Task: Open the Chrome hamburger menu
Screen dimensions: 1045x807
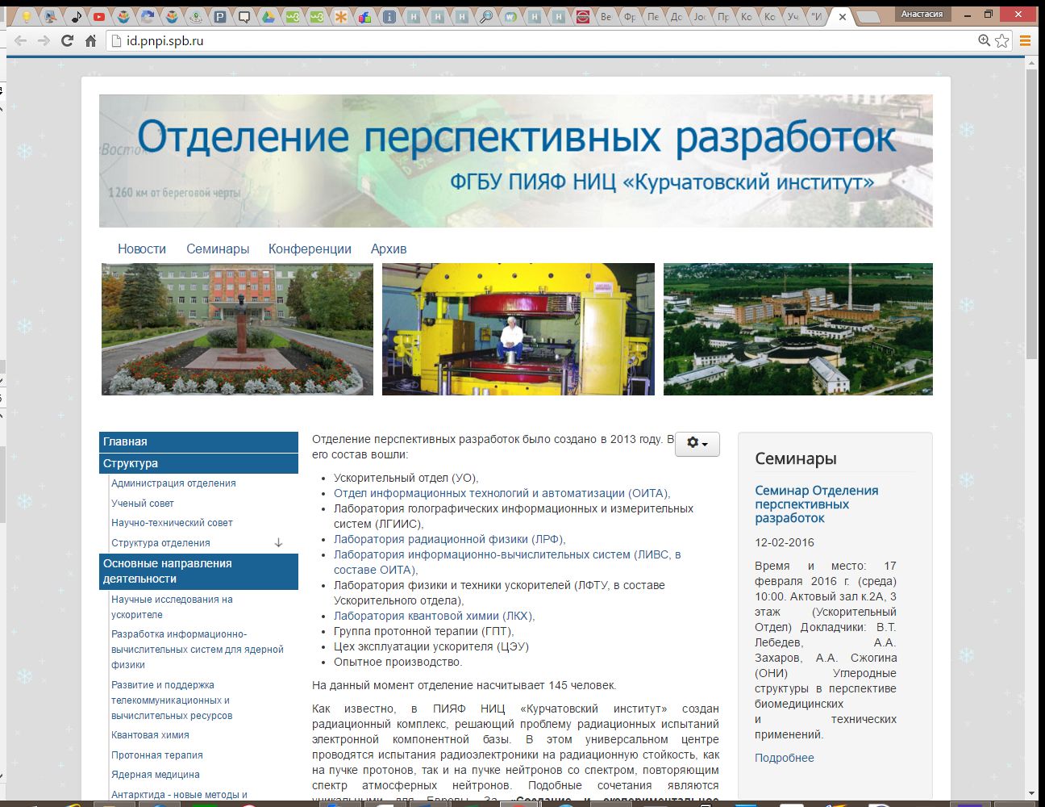Action: click(1026, 40)
